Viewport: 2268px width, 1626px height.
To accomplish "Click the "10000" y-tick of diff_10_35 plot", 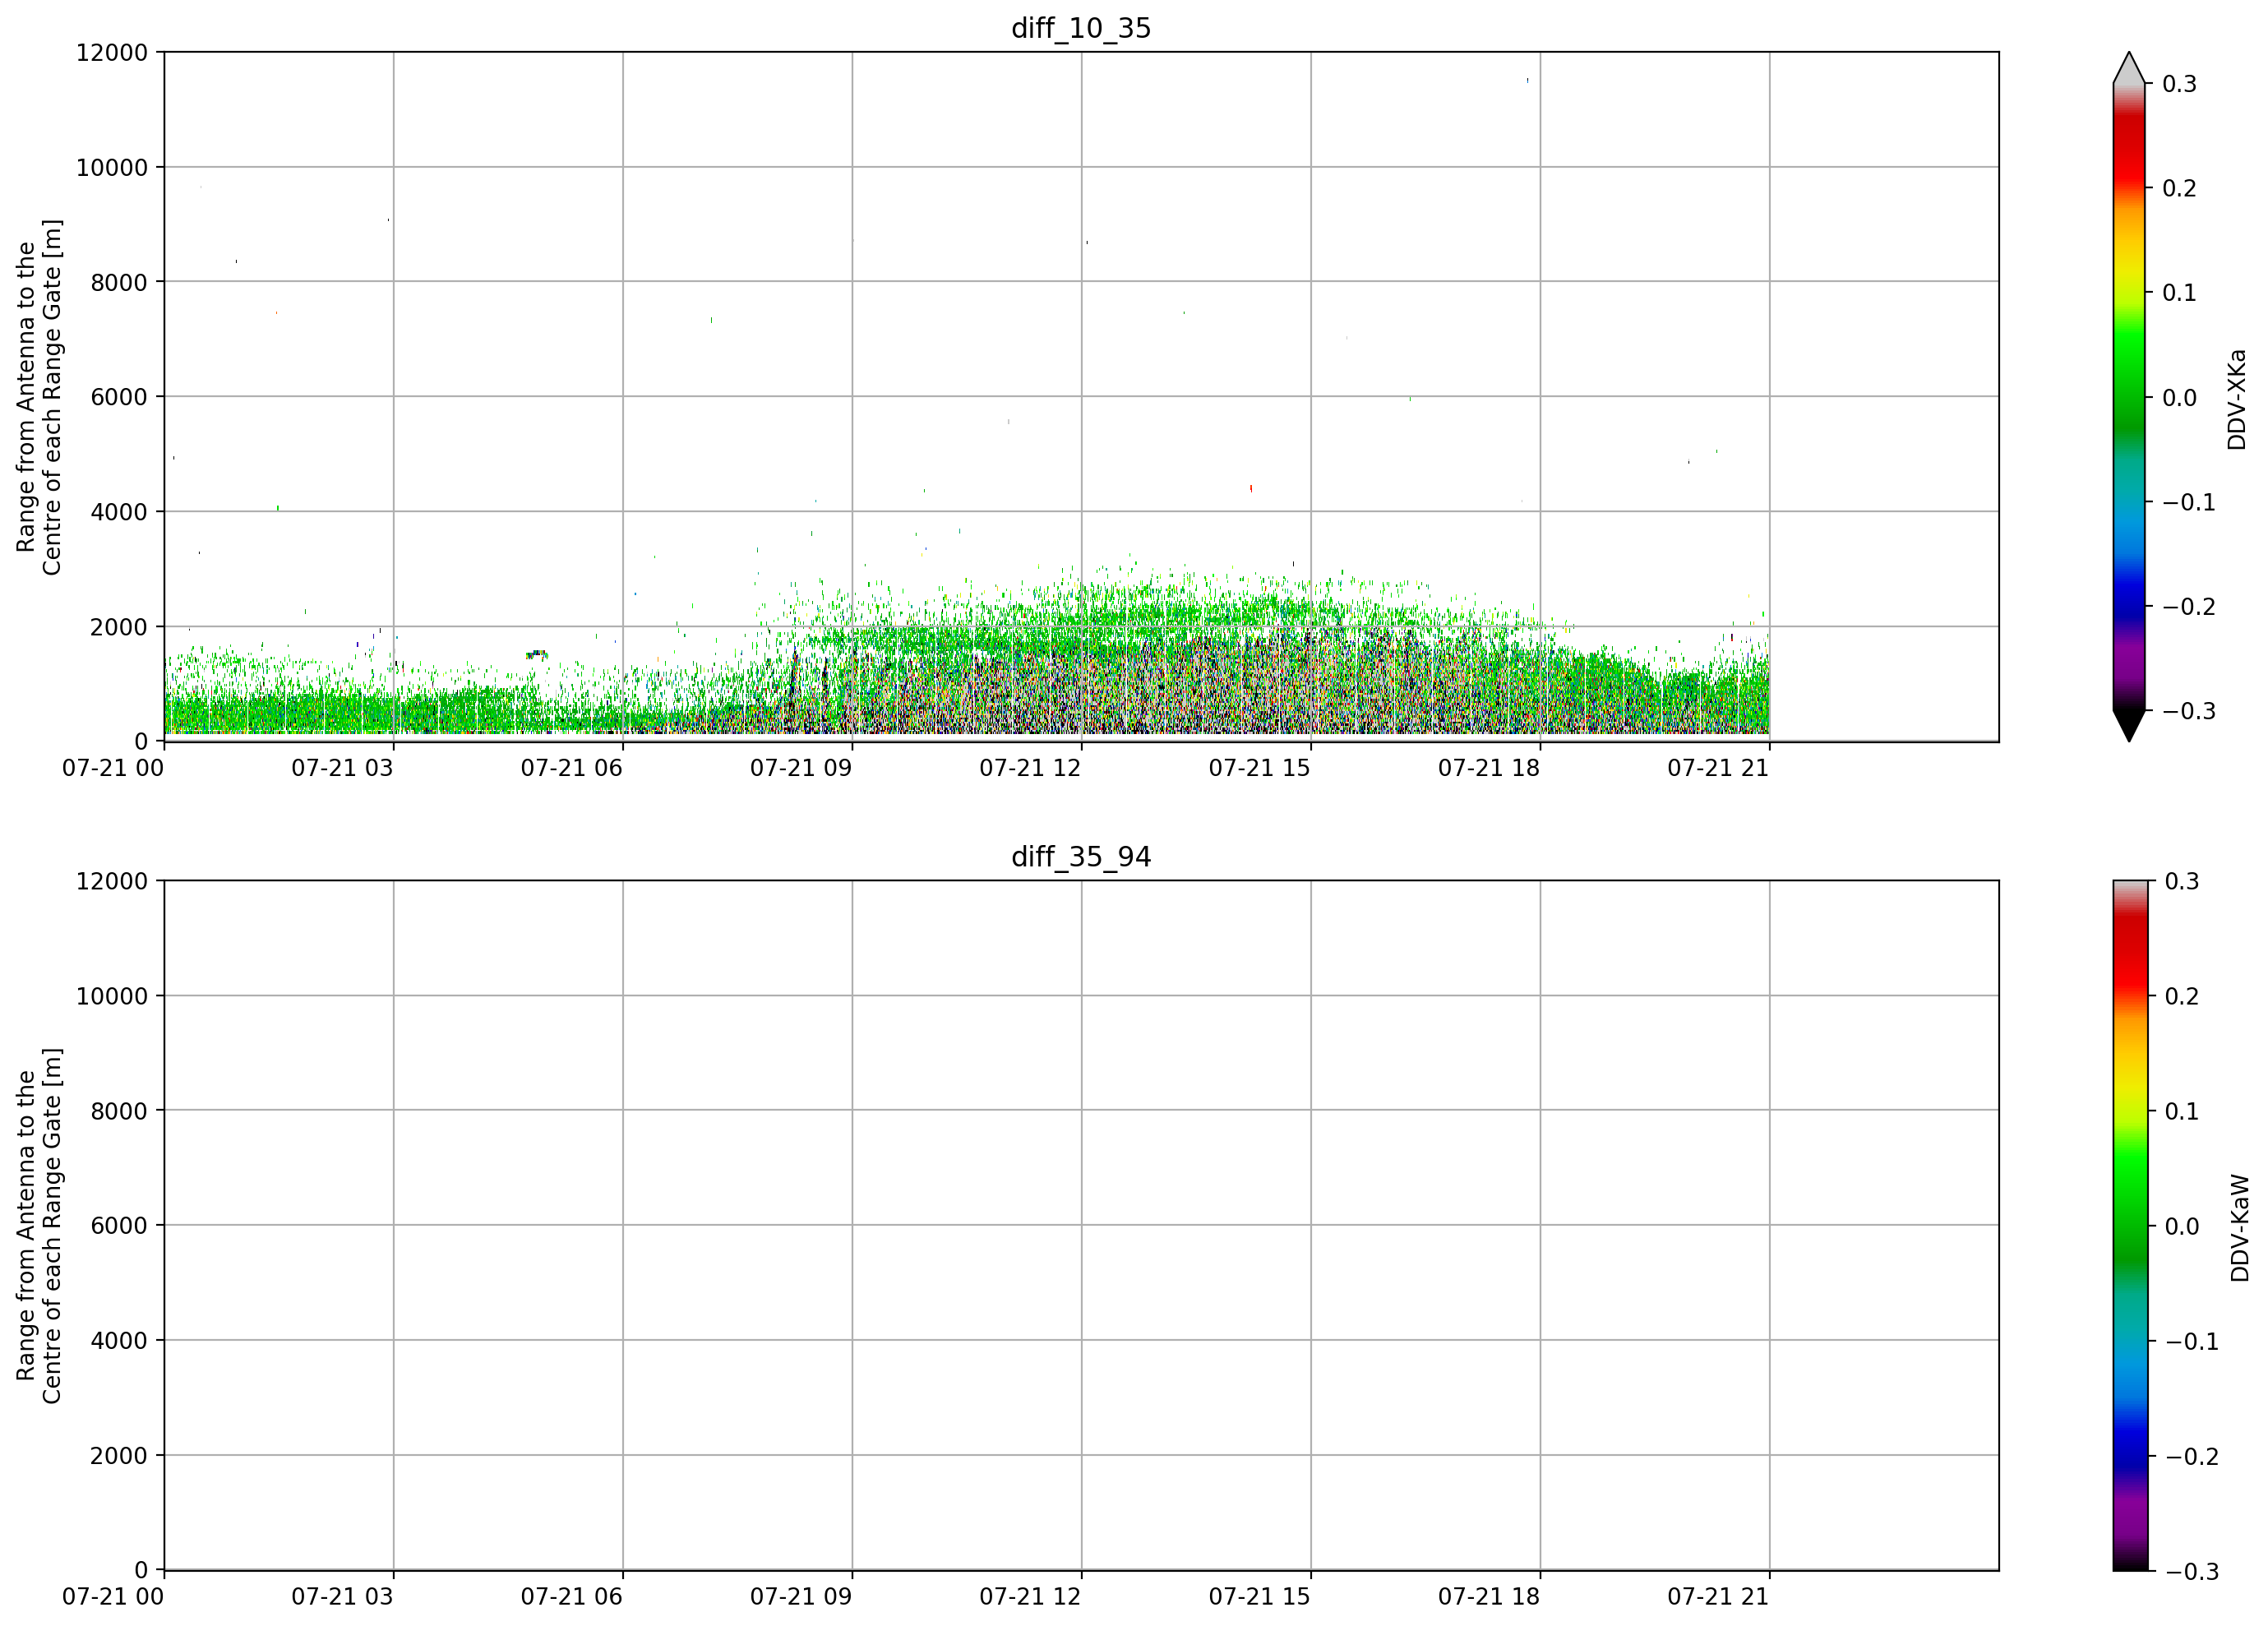I will 112,168.
